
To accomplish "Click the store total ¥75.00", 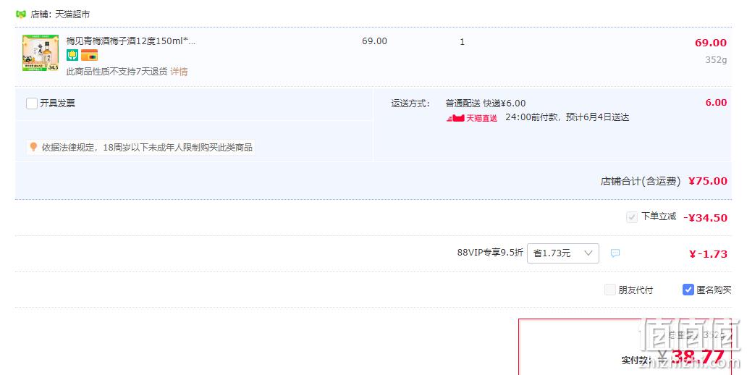I will (708, 181).
